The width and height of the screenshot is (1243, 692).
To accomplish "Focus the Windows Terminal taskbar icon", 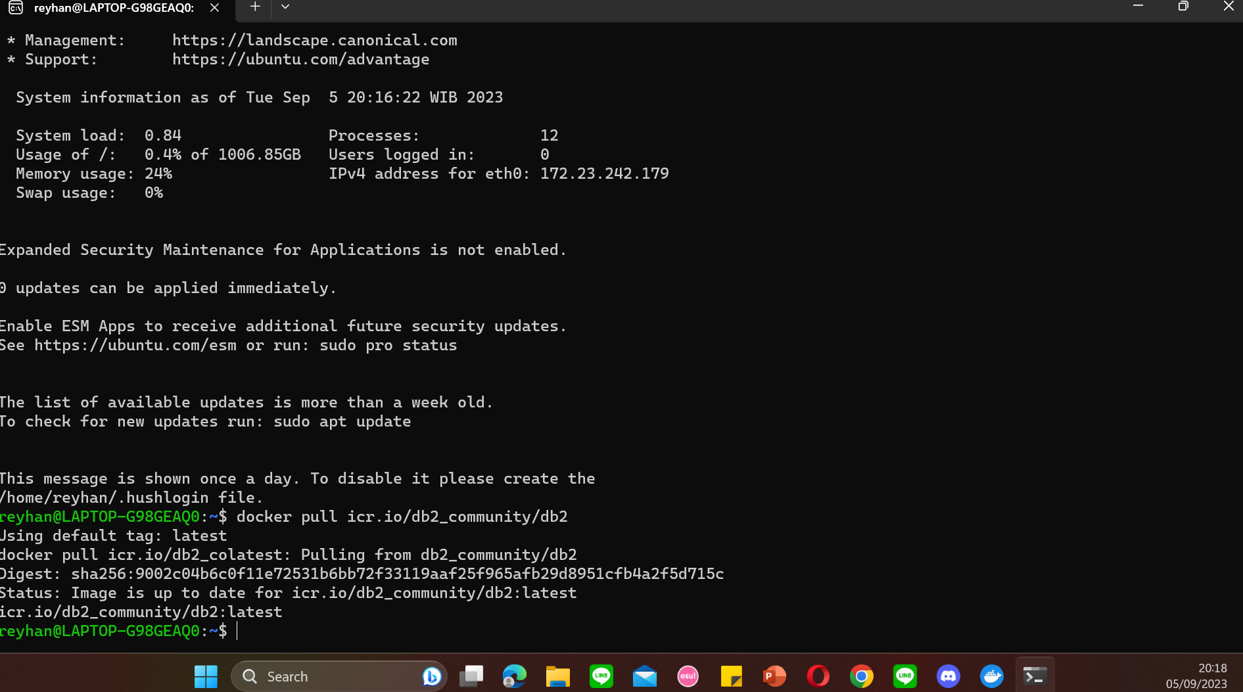I will [1035, 676].
